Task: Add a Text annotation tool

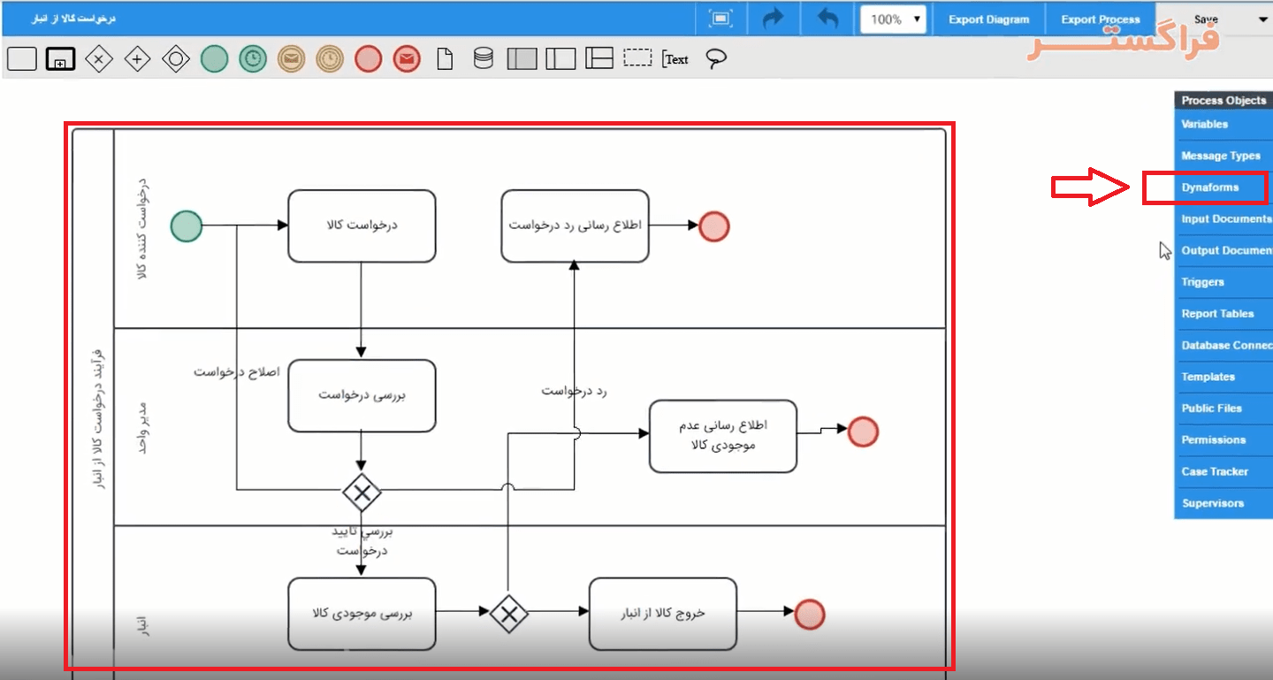Action: tap(676, 59)
